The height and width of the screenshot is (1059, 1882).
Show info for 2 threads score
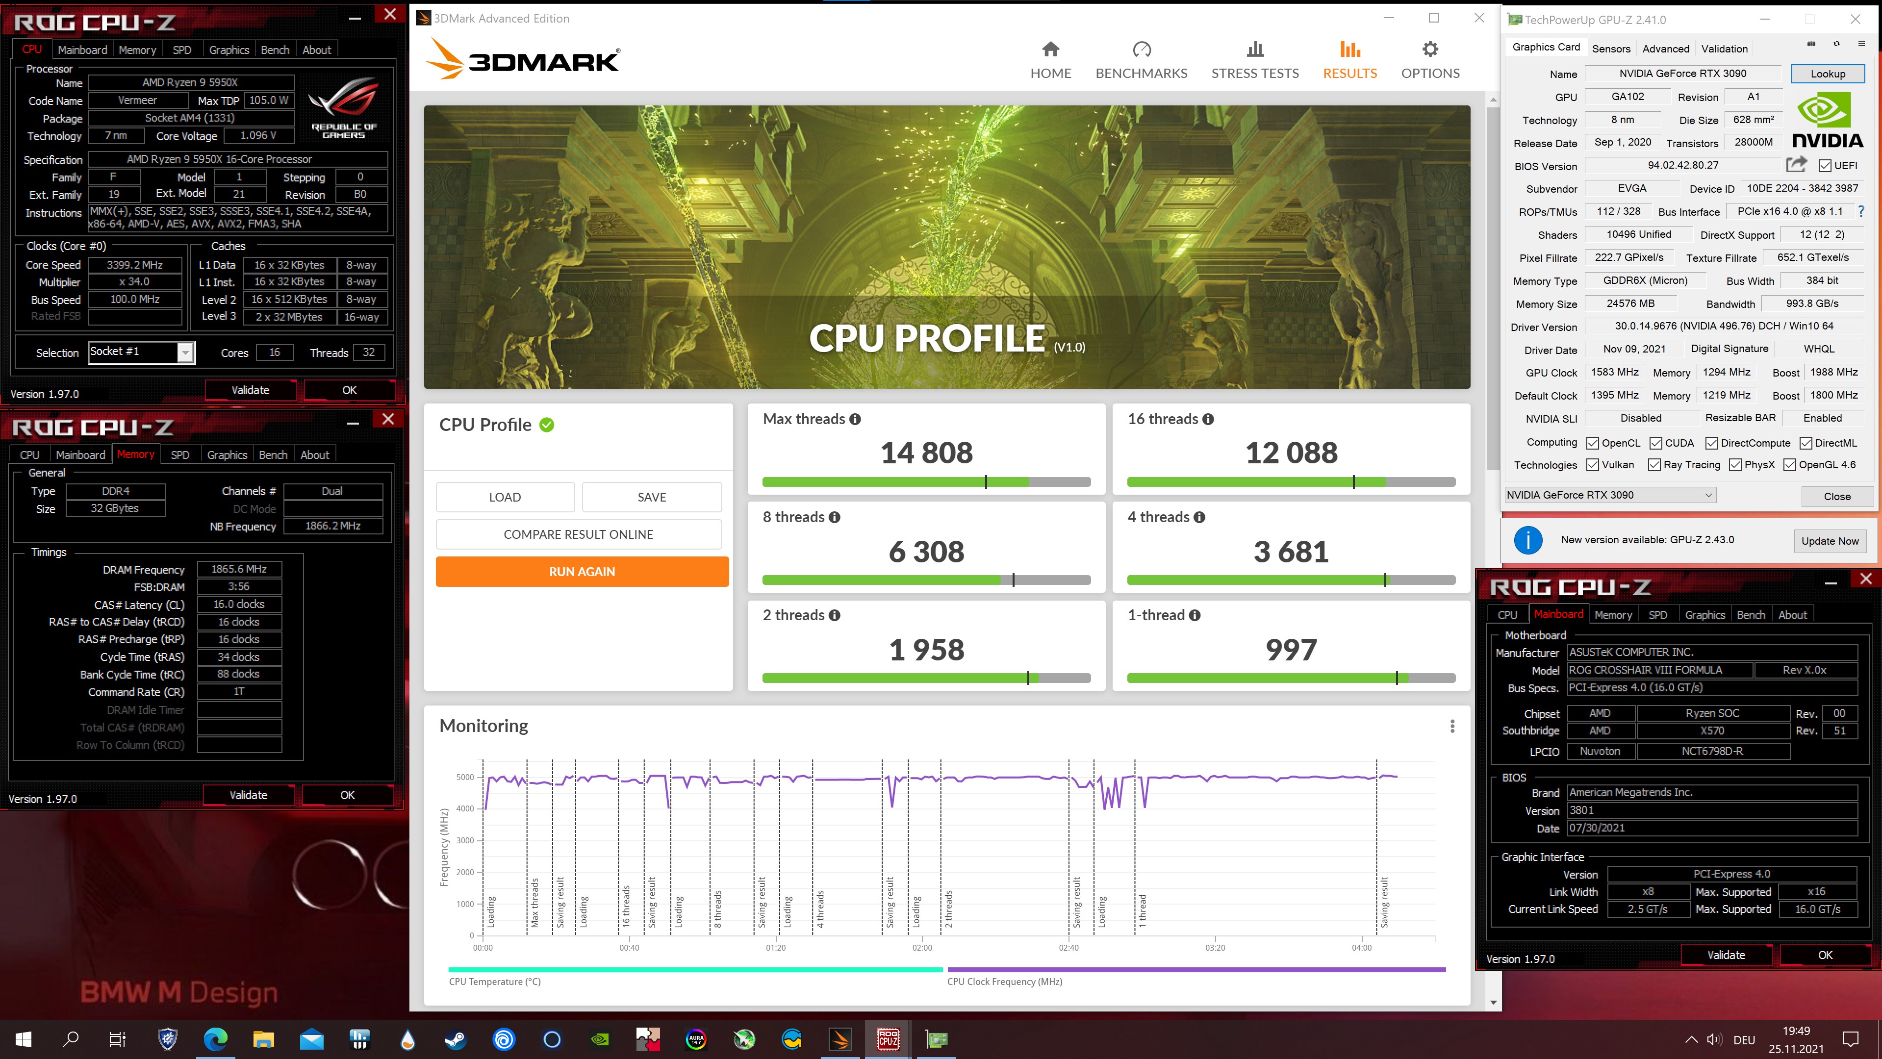pyautogui.click(x=834, y=615)
